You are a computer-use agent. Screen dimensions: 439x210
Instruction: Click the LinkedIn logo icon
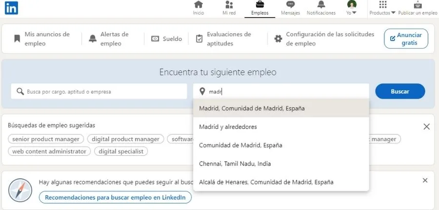tap(11, 8)
